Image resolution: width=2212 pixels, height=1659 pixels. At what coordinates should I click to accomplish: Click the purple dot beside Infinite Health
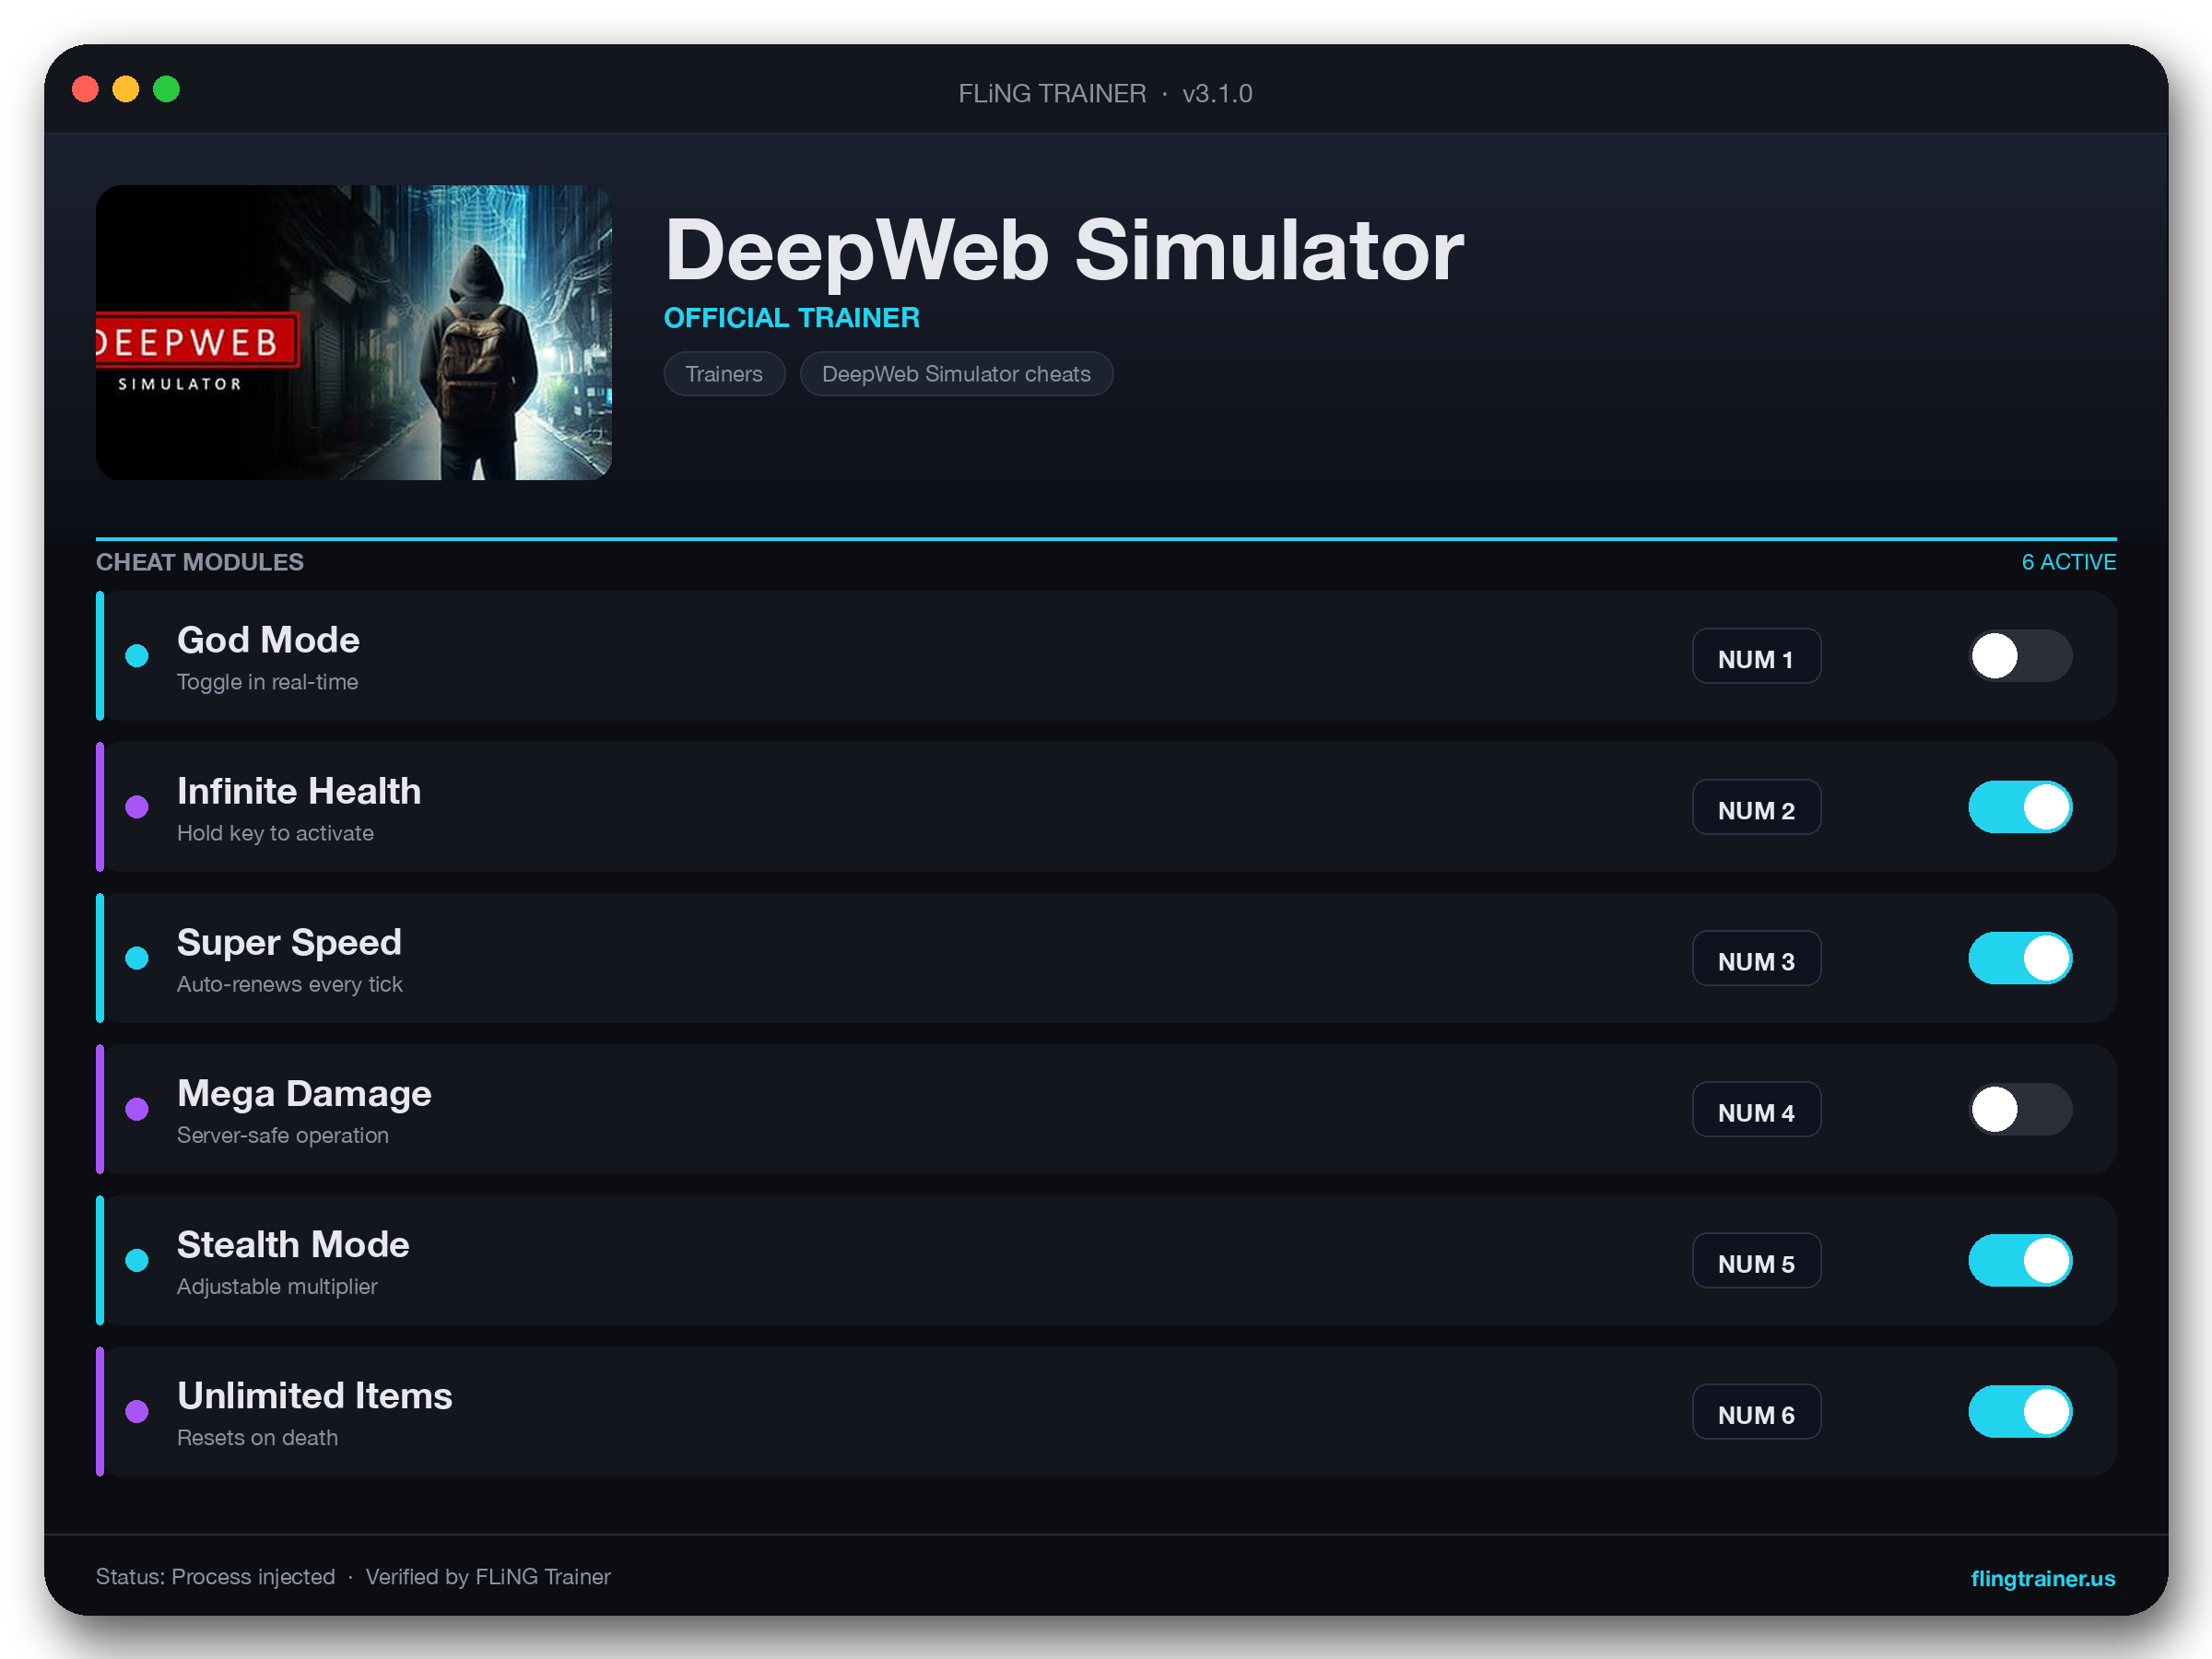(x=137, y=807)
